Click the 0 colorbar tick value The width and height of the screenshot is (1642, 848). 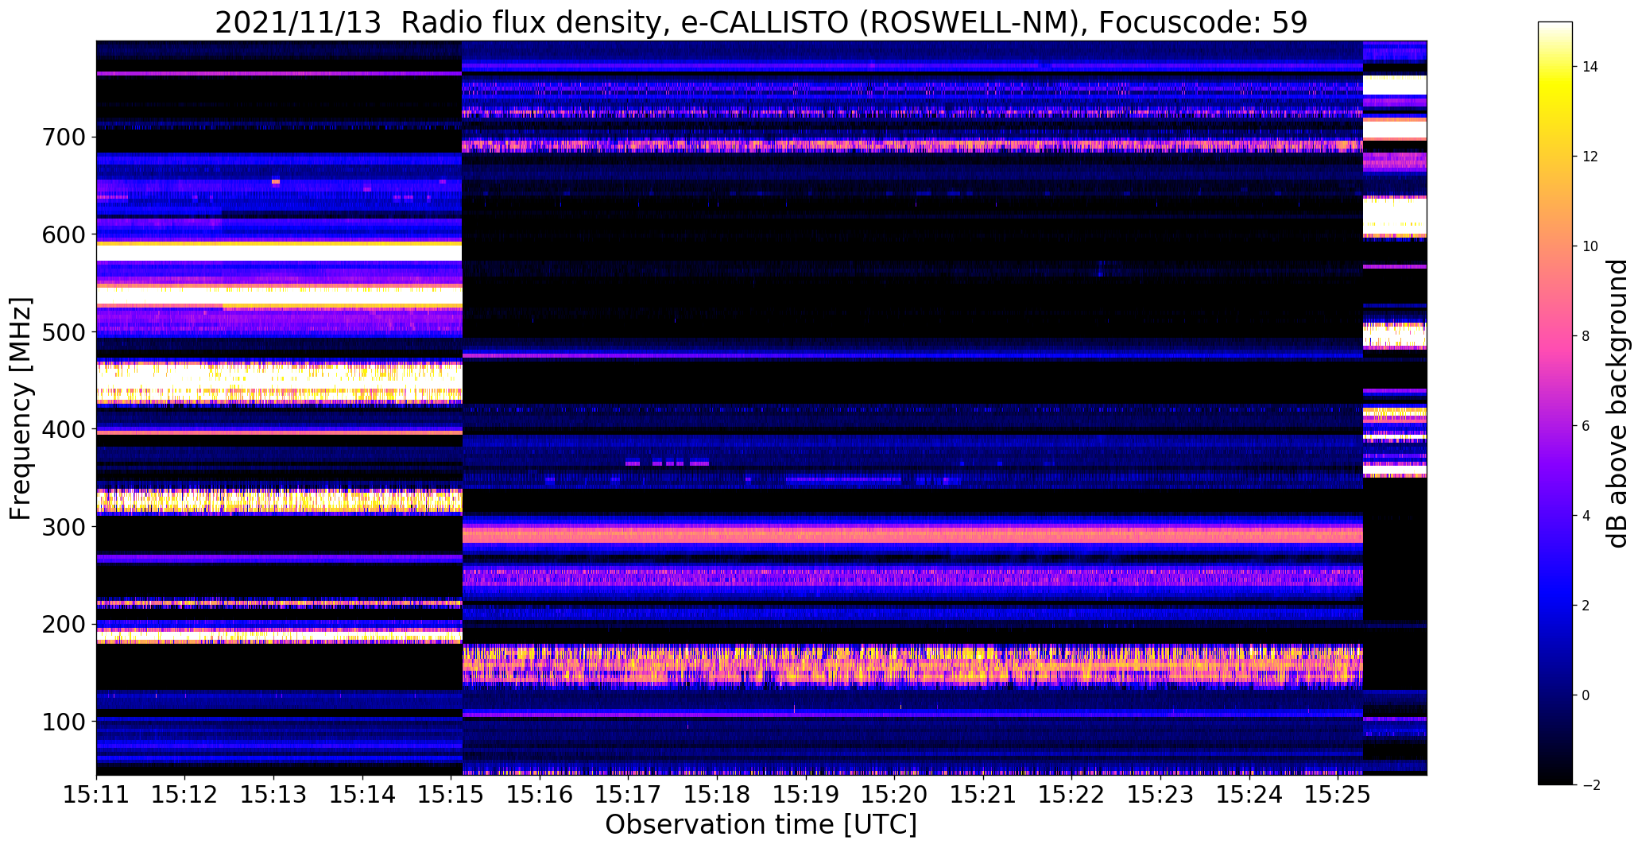pyautogui.click(x=1586, y=695)
